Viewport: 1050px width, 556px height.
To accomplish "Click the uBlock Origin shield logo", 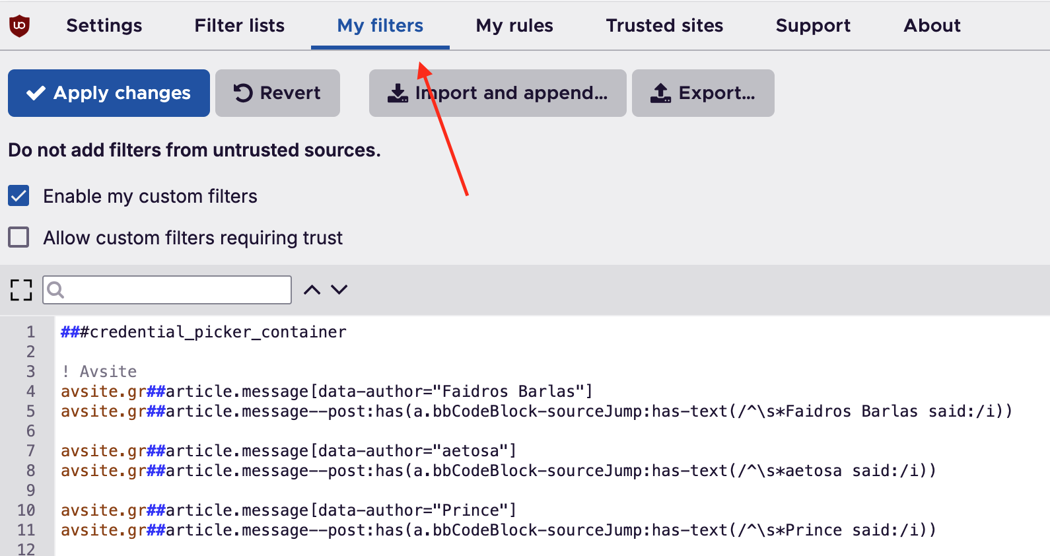I will point(20,26).
